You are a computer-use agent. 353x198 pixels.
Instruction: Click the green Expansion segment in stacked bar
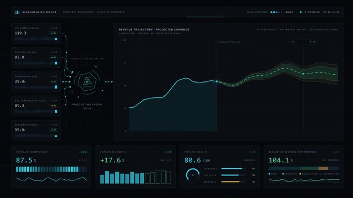[308, 168]
